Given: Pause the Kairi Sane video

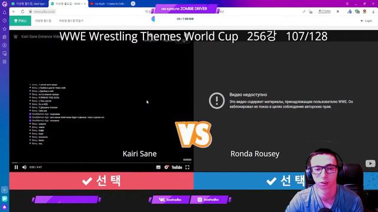Looking at the screenshot, I should pos(16,167).
